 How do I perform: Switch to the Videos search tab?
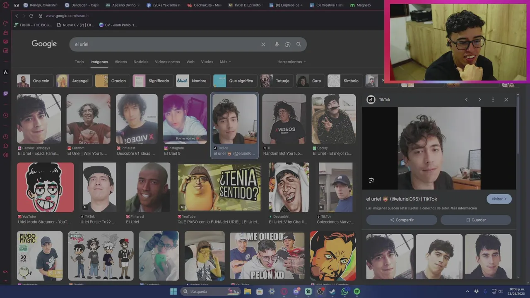[x=121, y=62]
